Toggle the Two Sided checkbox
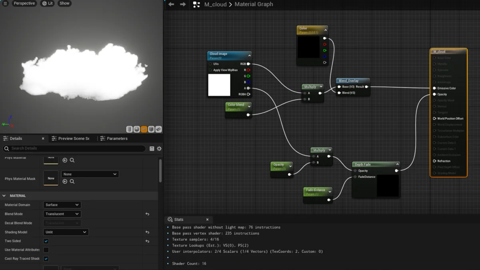The image size is (480, 270). [x=46, y=241]
